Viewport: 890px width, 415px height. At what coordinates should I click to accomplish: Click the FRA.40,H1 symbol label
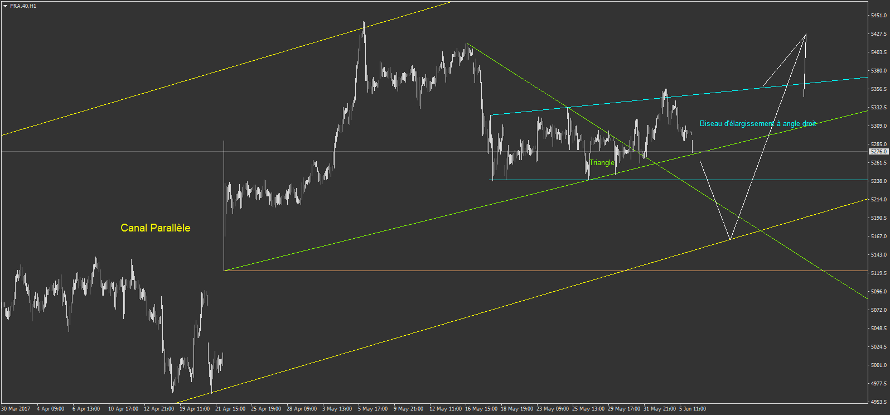tap(23, 6)
